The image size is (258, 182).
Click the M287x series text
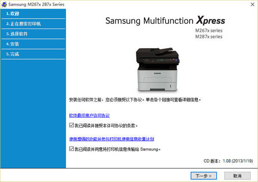click(x=209, y=37)
